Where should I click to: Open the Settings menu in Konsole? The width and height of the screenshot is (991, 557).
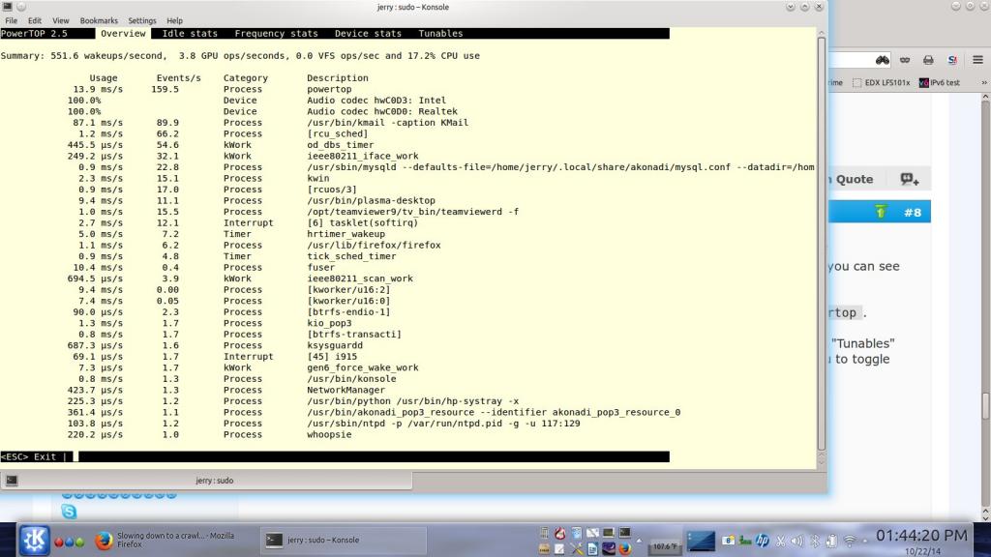coord(142,20)
